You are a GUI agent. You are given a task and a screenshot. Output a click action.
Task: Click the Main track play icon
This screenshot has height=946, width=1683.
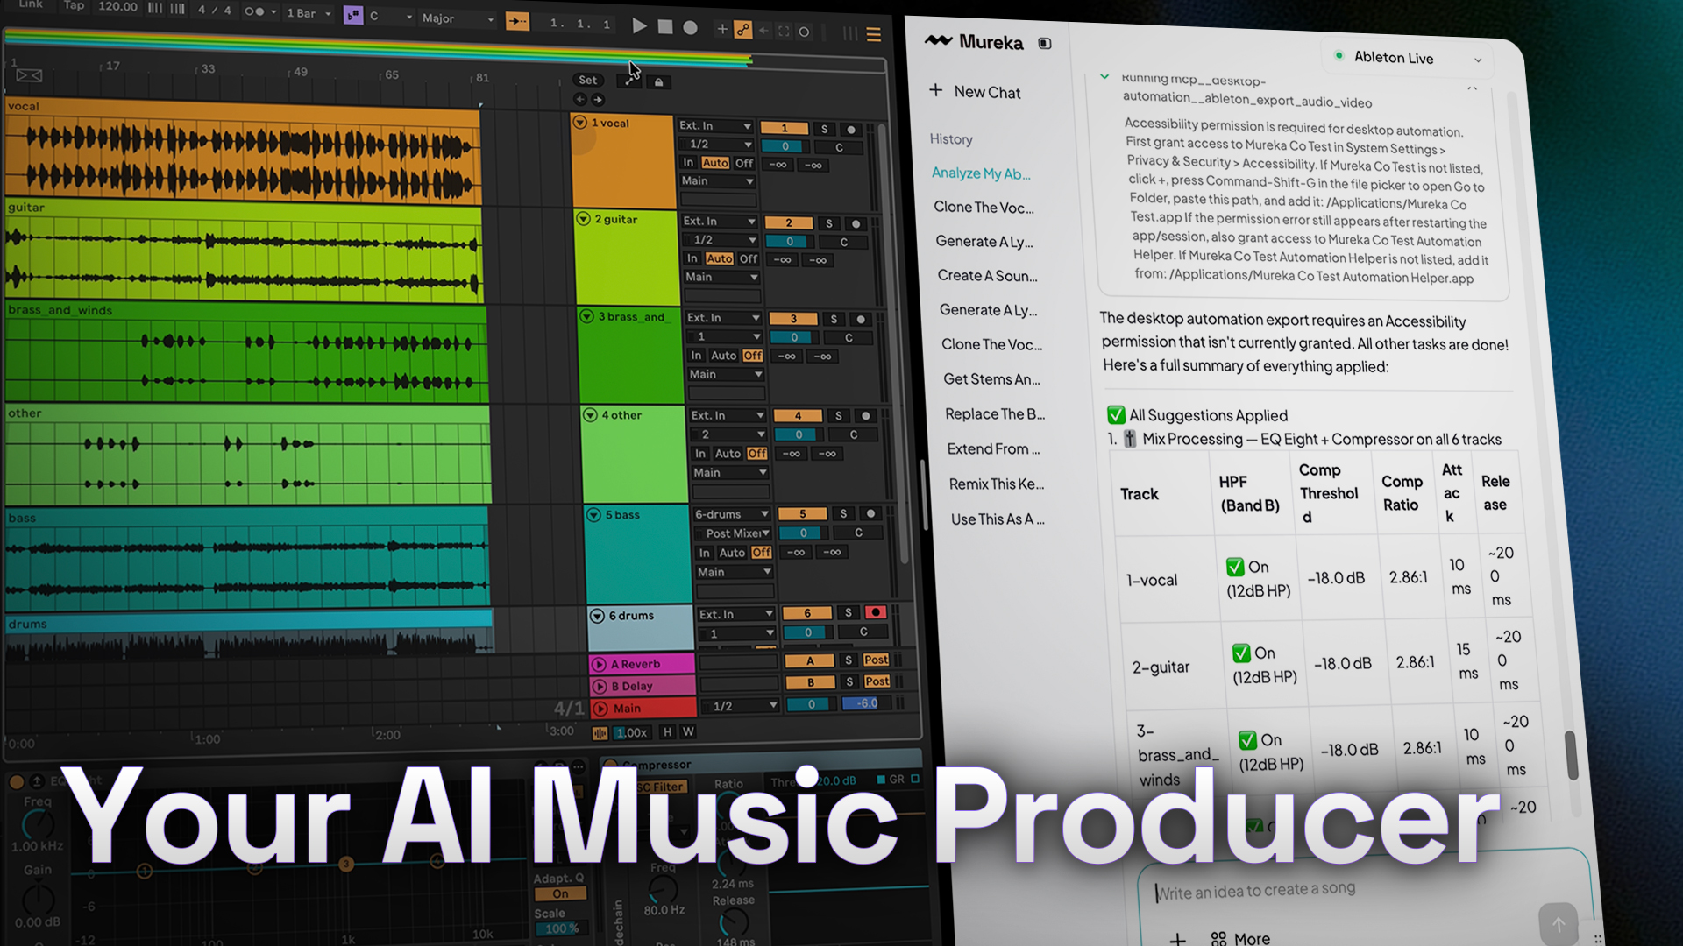tap(601, 709)
